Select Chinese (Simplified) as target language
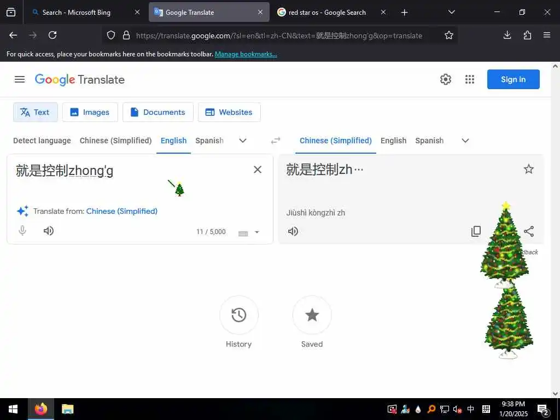 (x=336, y=141)
